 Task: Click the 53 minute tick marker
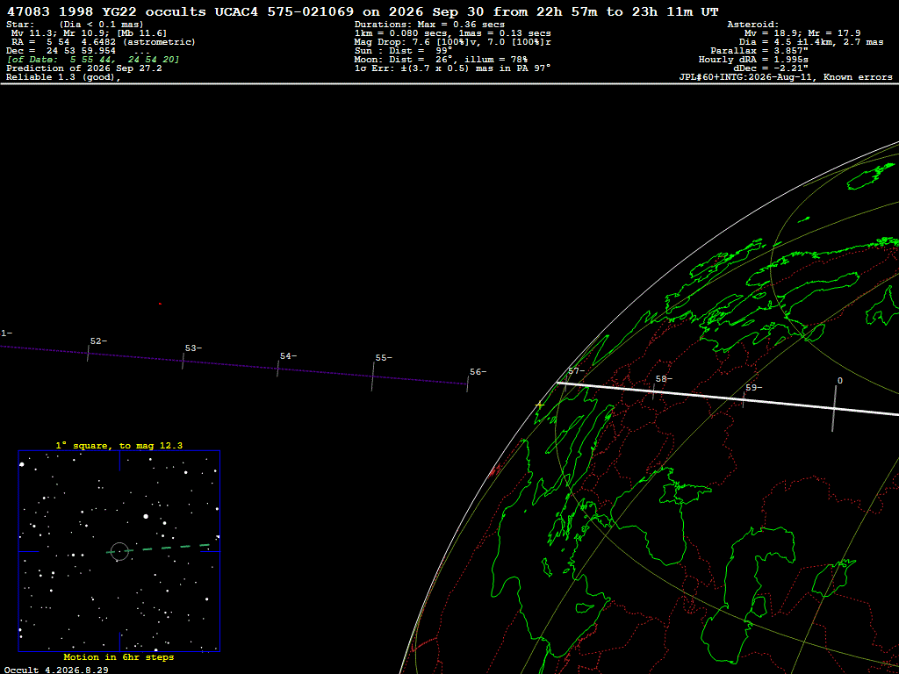(x=183, y=361)
